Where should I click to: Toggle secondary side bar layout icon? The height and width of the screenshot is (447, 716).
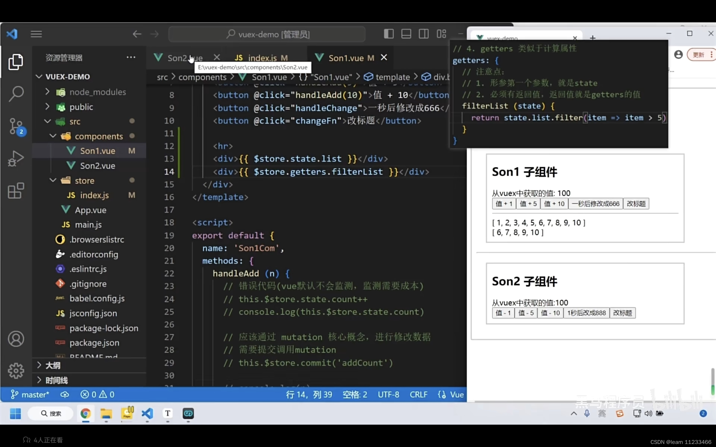[423, 34]
